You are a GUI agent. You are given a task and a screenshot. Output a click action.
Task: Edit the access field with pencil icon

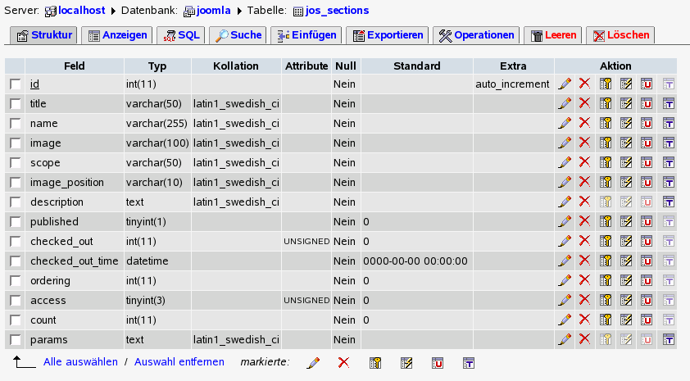[565, 300]
